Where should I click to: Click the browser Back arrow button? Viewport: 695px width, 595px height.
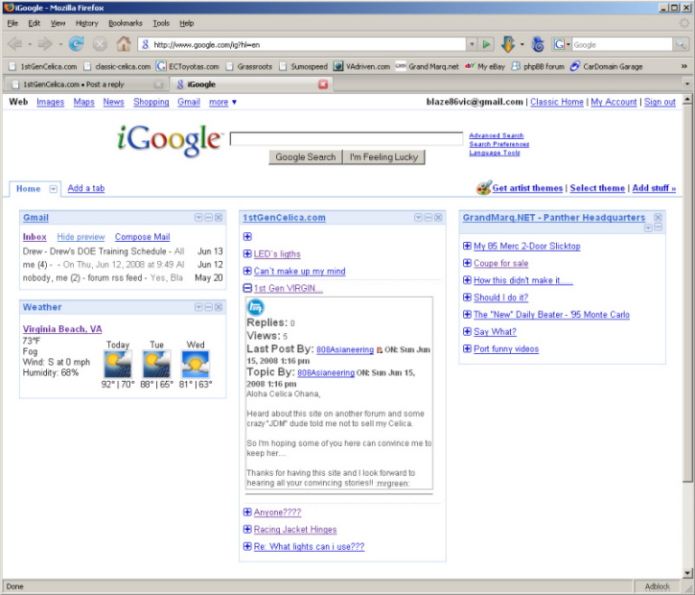(x=14, y=44)
